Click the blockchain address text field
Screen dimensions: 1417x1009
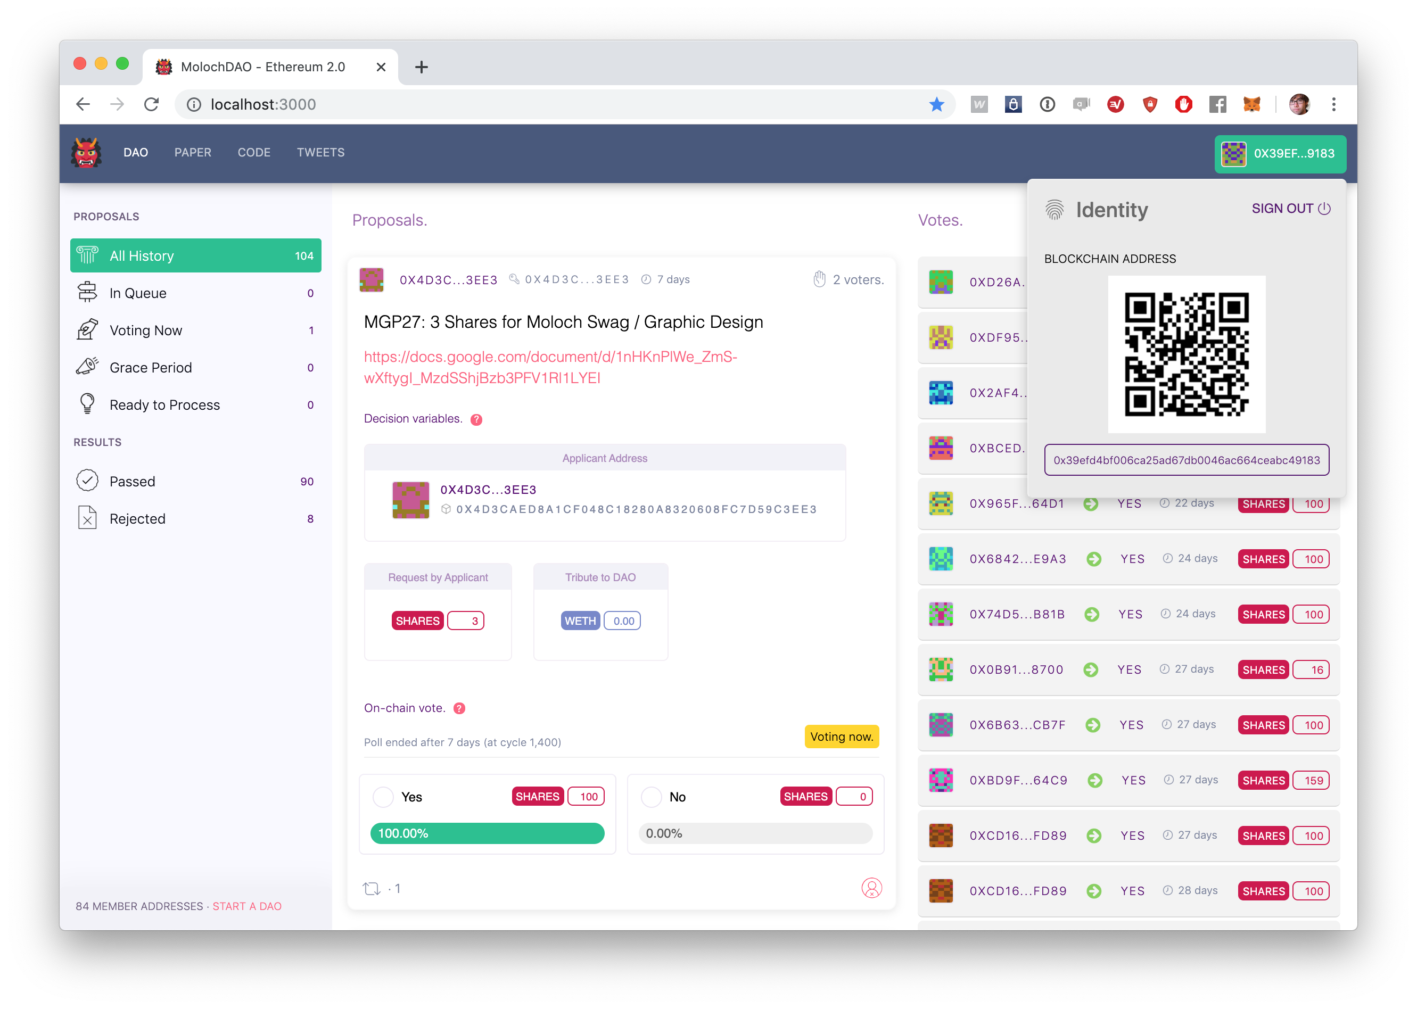click(x=1186, y=460)
